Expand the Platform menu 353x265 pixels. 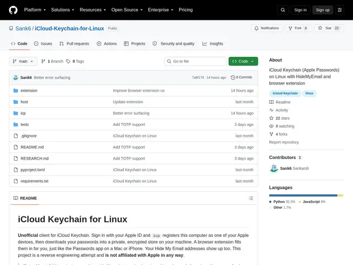click(35, 10)
